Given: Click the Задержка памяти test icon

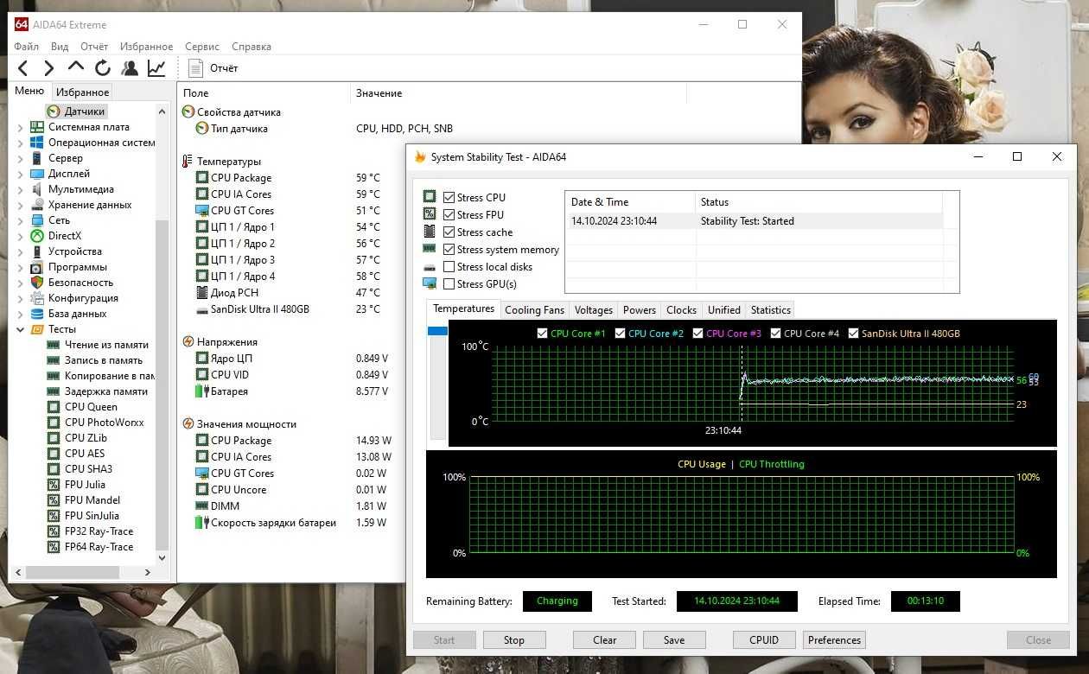Looking at the screenshot, I should pos(54,391).
